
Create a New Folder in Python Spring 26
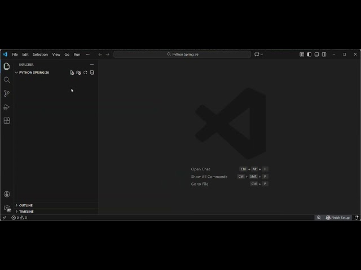pos(78,73)
